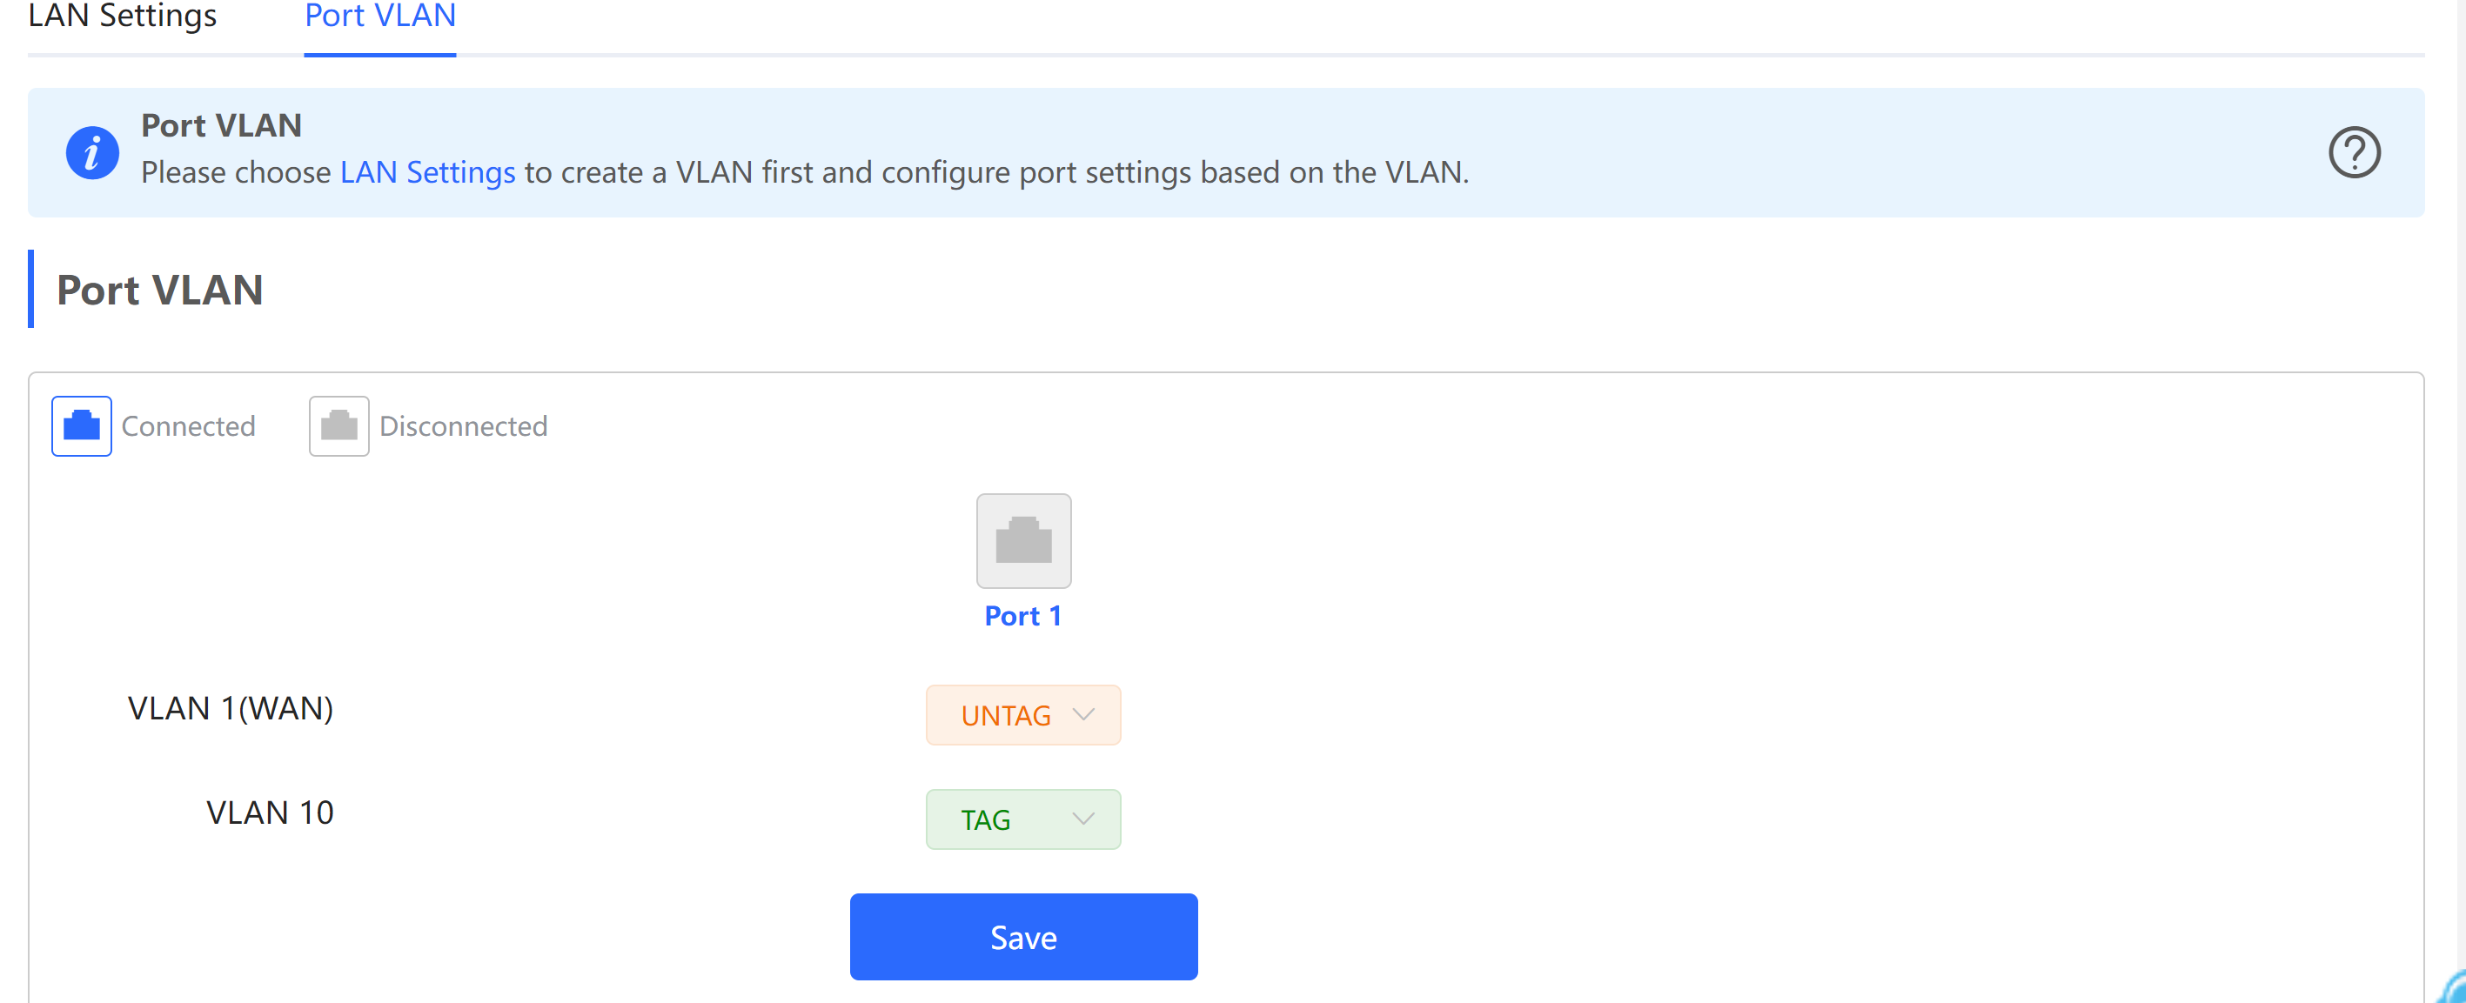Open help via question mark icon
Screen dimensions: 2466x1003
point(2354,153)
